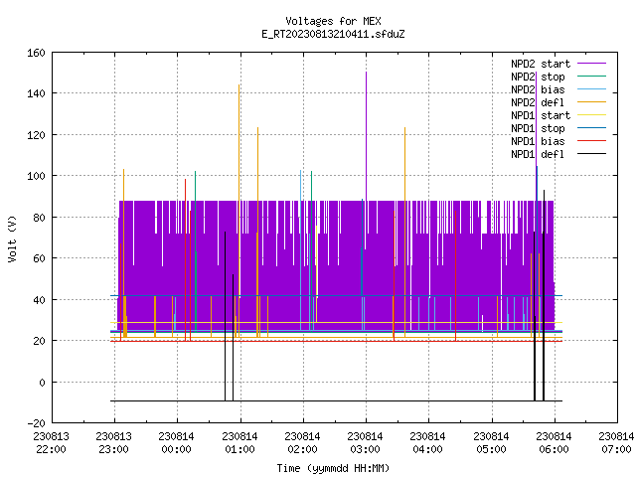Viewport: 636px width, 477px height.
Task: Click the green NPD2 stop legend line
Action: (x=591, y=77)
